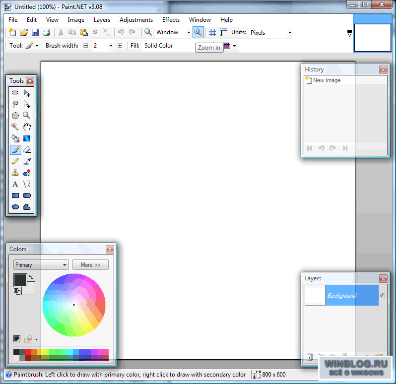Click the secondary color swatch
The height and width of the screenshot is (384, 396).
(31, 290)
